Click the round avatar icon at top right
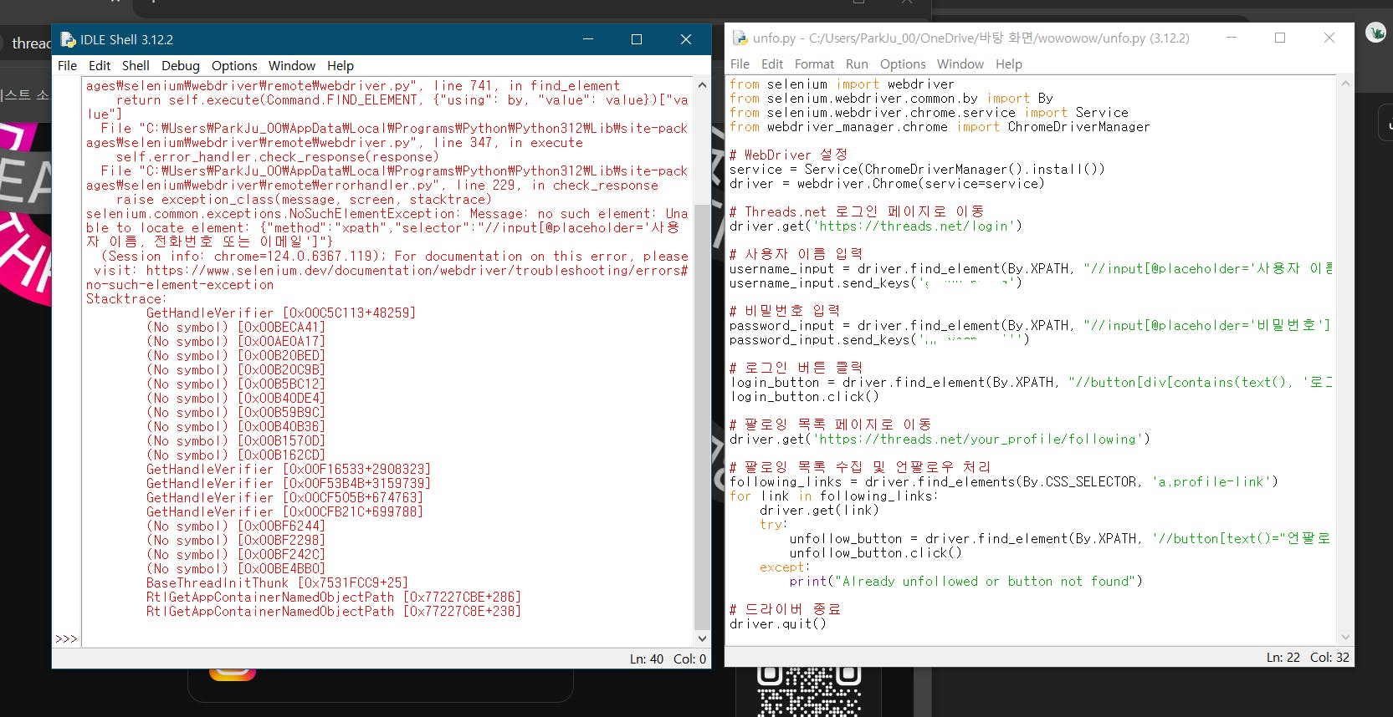This screenshot has height=717, width=1393. tap(1375, 33)
